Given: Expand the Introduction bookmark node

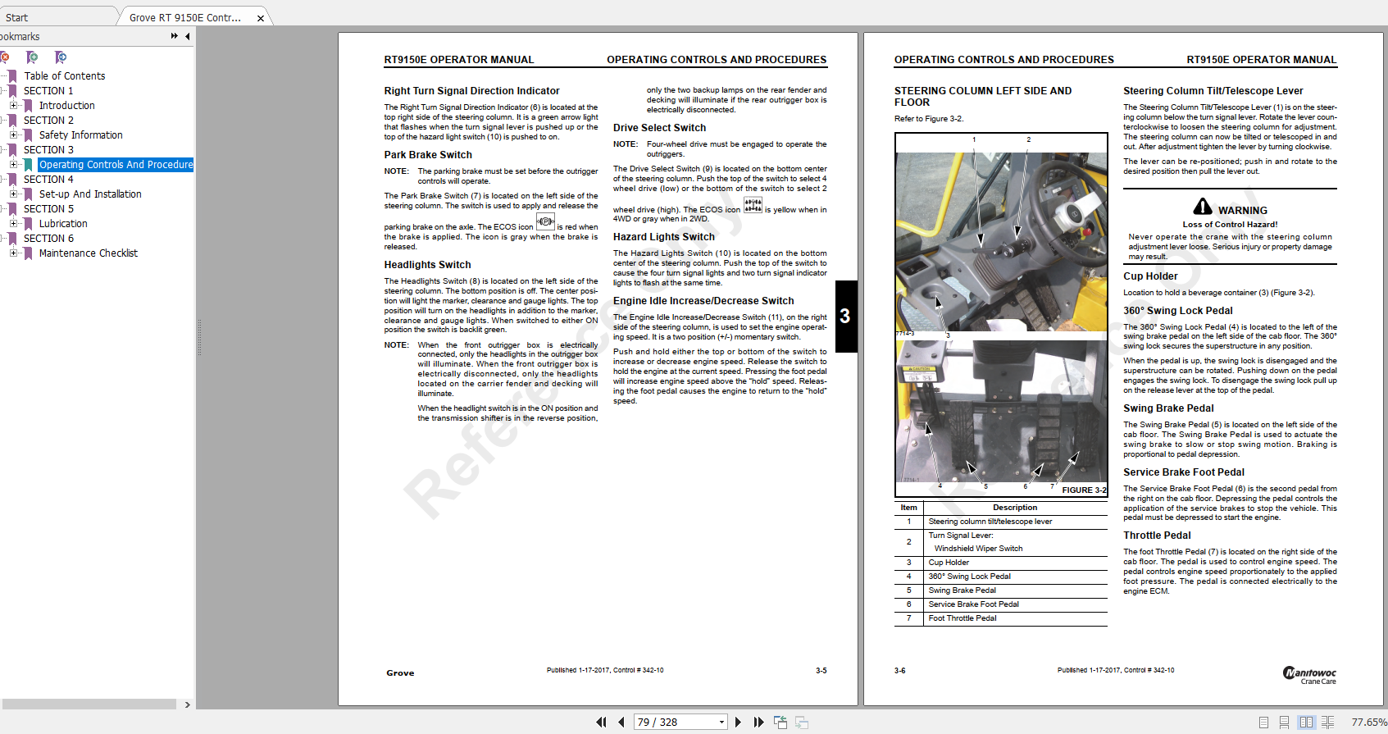Looking at the screenshot, I should tap(13, 106).
